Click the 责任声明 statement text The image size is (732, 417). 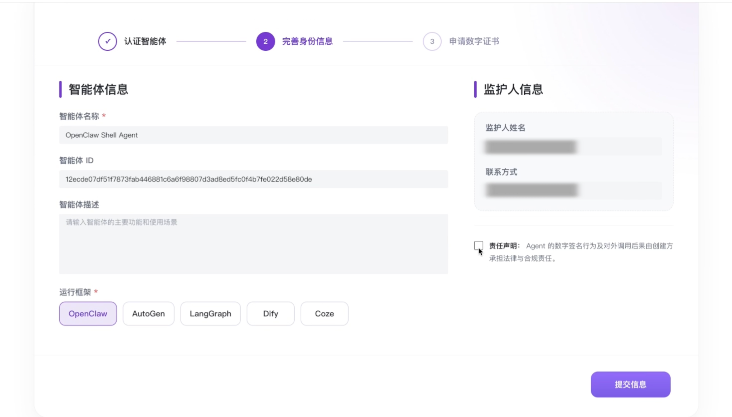pyautogui.click(x=581, y=252)
